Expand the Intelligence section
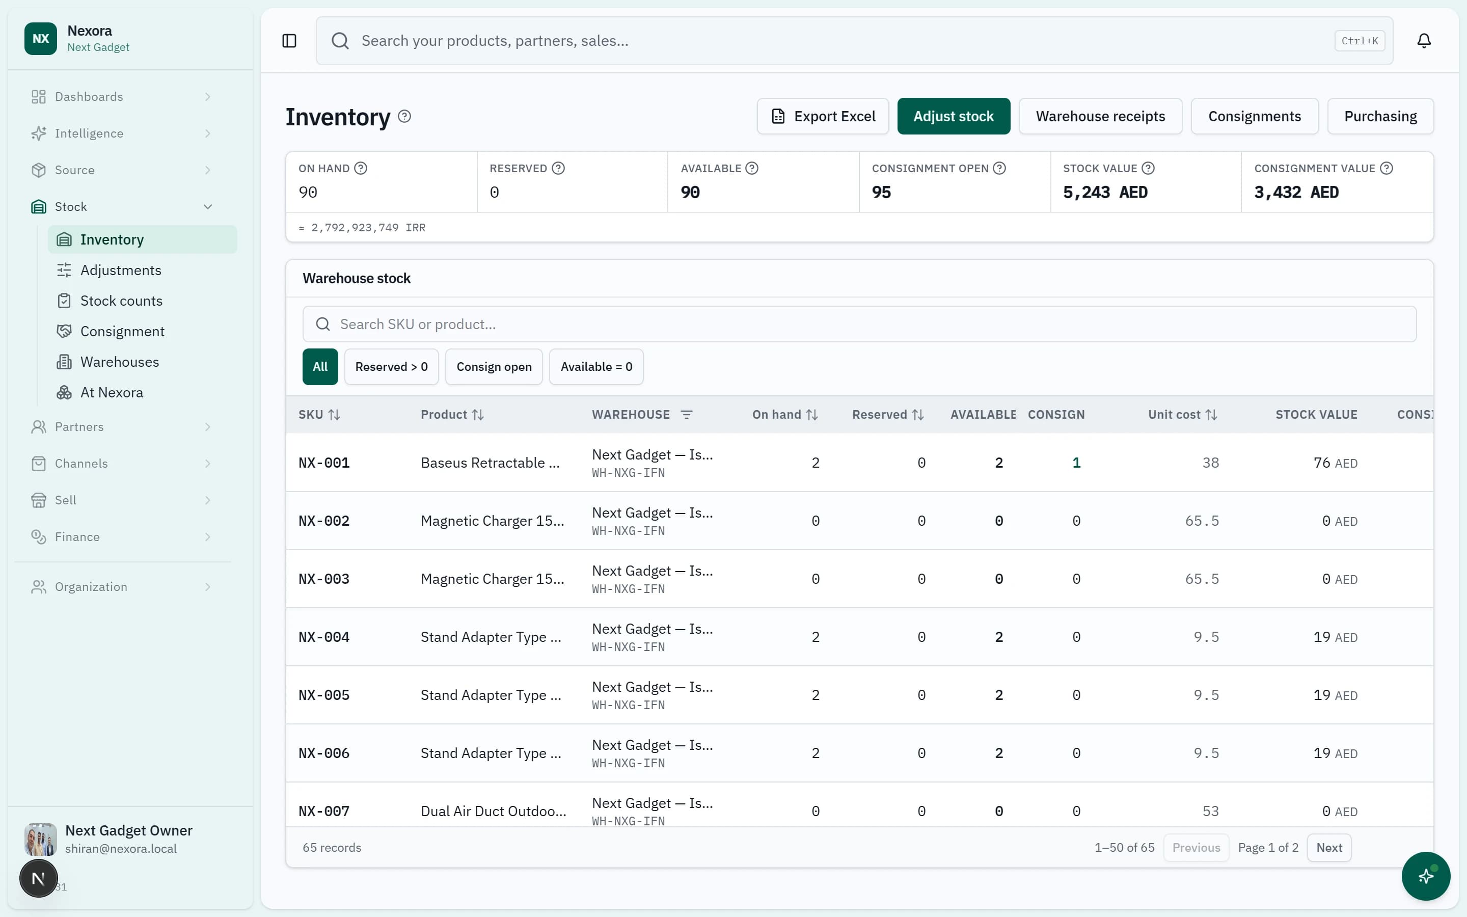The width and height of the screenshot is (1467, 917). [122, 133]
